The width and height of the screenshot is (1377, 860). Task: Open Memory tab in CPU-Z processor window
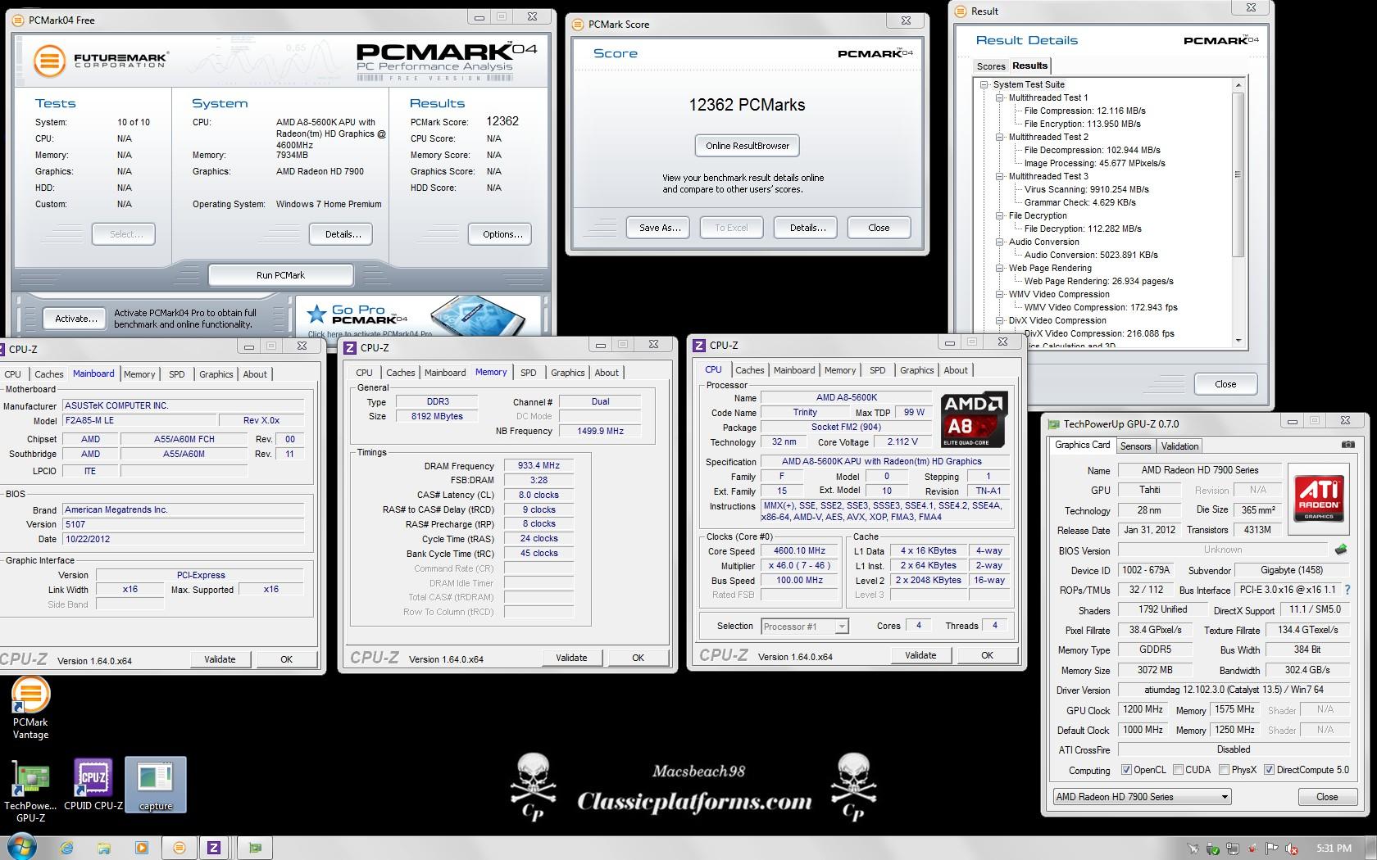click(840, 370)
